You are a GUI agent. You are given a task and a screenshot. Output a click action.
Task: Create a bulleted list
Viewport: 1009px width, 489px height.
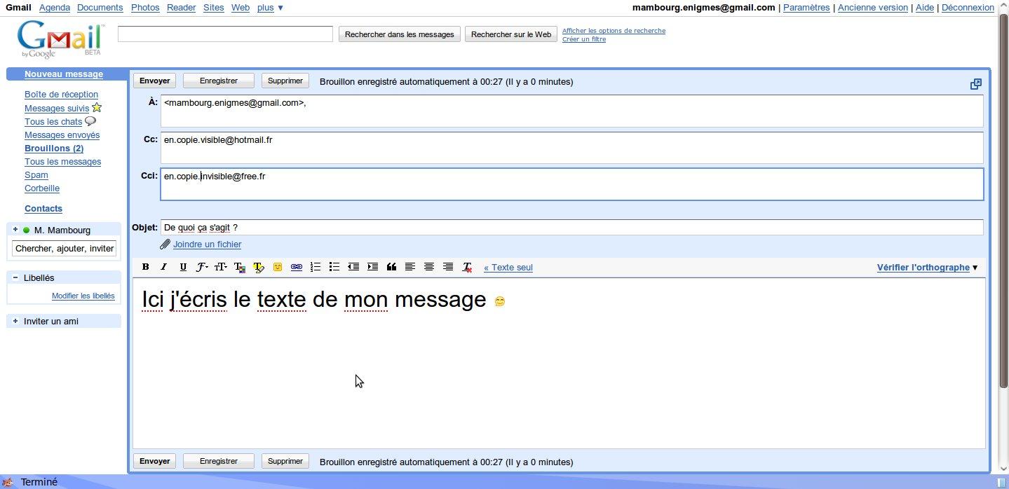click(x=334, y=267)
